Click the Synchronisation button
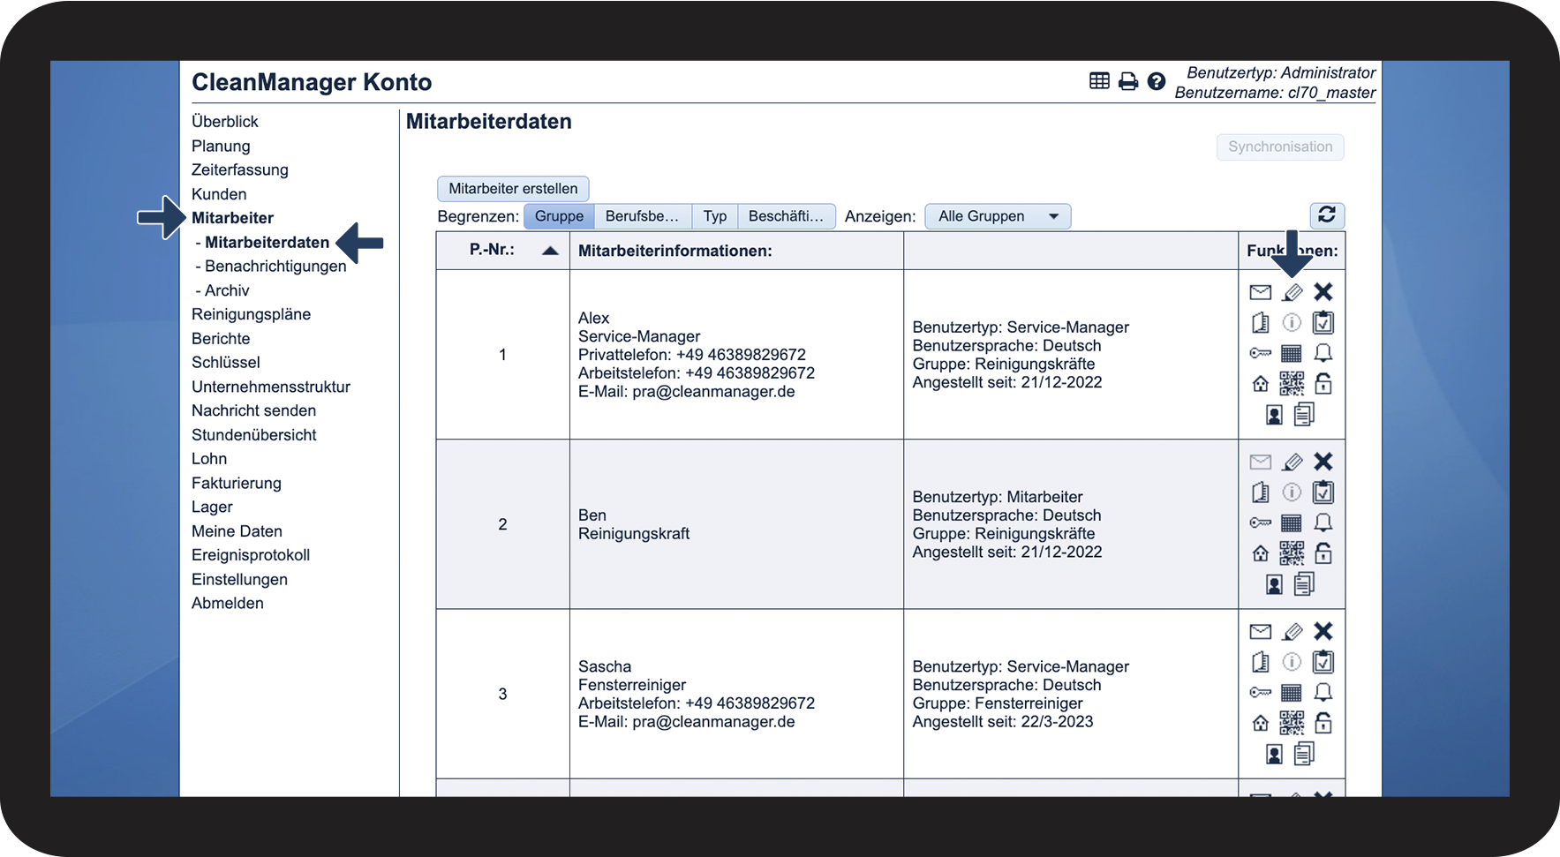This screenshot has height=857, width=1560. [x=1280, y=147]
